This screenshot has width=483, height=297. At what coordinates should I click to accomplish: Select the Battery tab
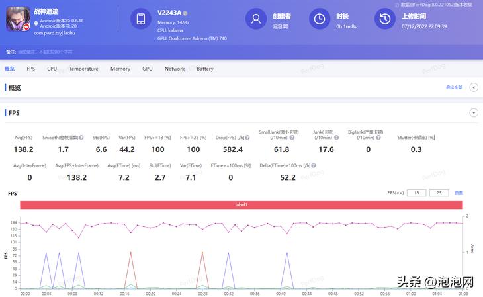[x=205, y=69]
